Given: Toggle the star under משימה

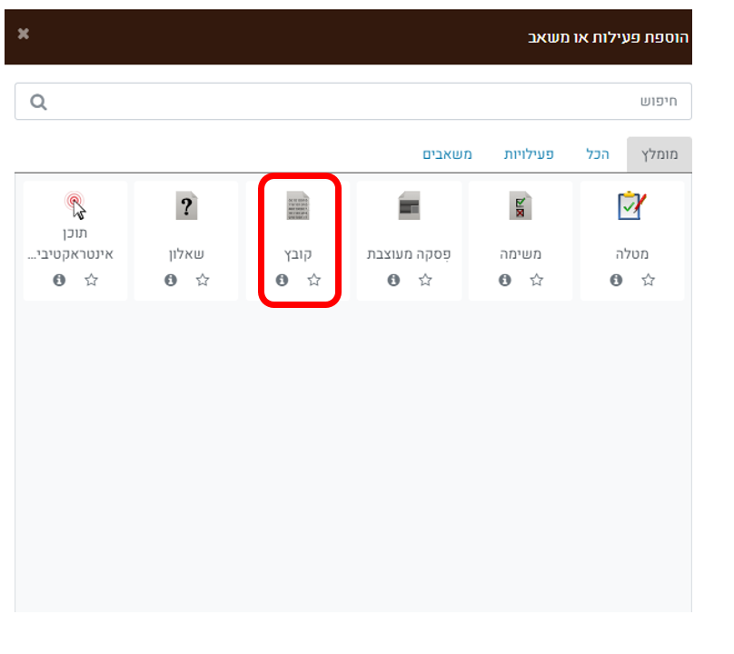Looking at the screenshot, I should coord(537,281).
